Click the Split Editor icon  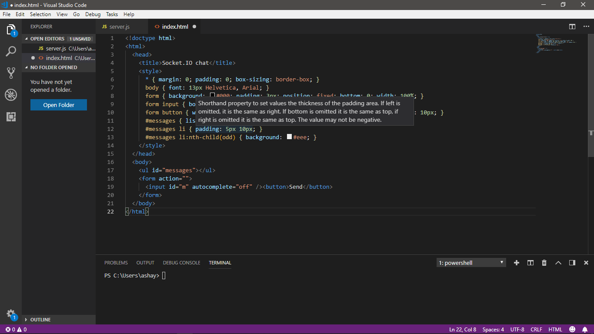tap(572, 27)
